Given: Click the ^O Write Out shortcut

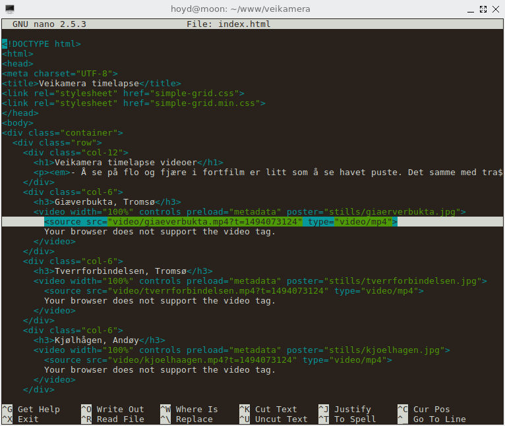Looking at the screenshot, I should pos(112,409).
